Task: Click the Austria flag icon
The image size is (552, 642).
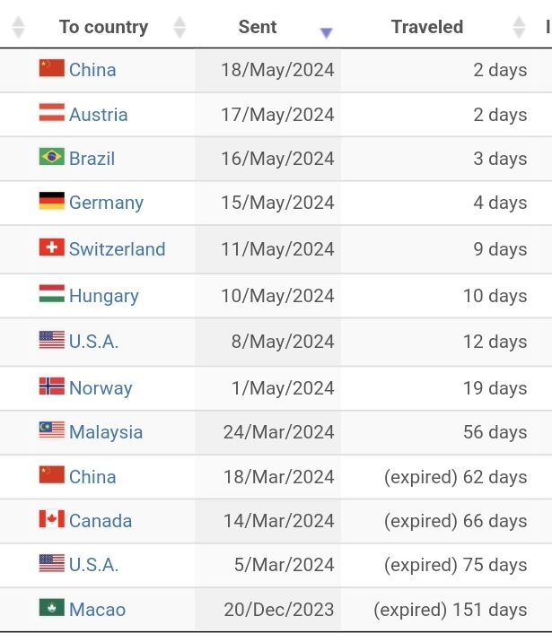Action: [52, 112]
